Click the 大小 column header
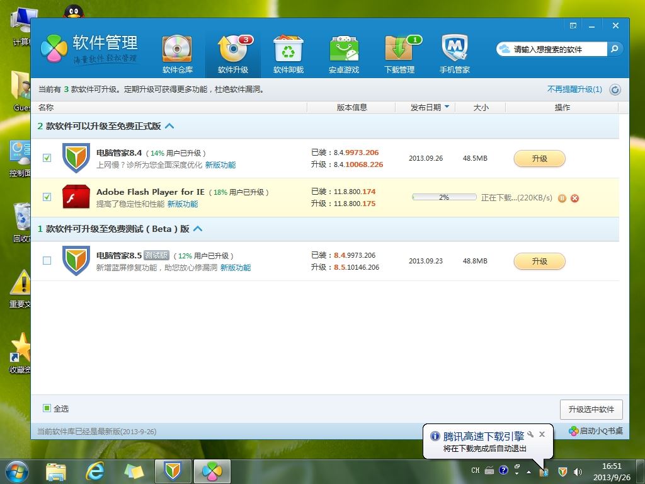Viewport: 645px width, 484px height. coord(481,107)
